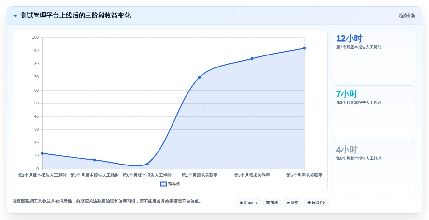Screen dimensions: 429x220
Task: Click x-axis label 第3个月需求关联率
Action: (252, 175)
